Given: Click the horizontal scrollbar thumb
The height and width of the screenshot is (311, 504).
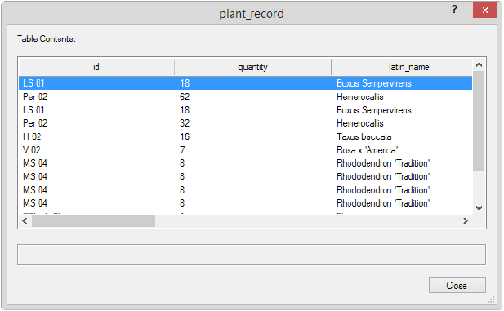Looking at the screenshot, I should pyautogui.click(x=93, y=220).
